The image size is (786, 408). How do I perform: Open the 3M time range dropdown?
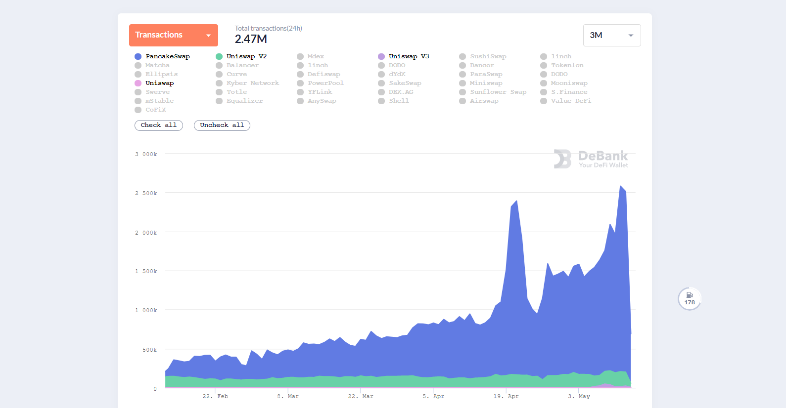612,35
